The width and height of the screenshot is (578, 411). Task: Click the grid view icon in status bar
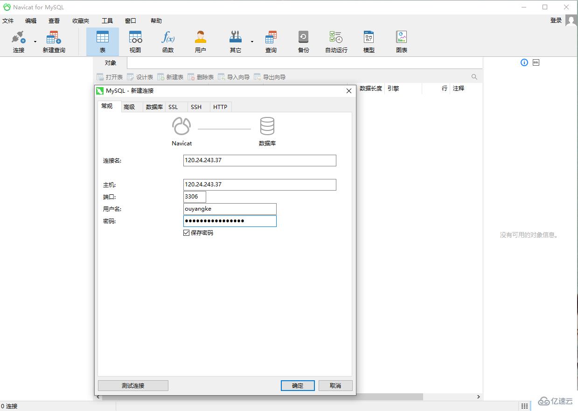coord(525,406)
